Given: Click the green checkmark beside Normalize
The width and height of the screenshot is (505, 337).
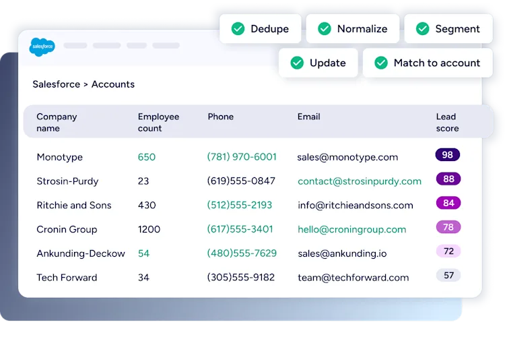Looking at the screenshot, I should pyautogui.click(x=325, y=29).
